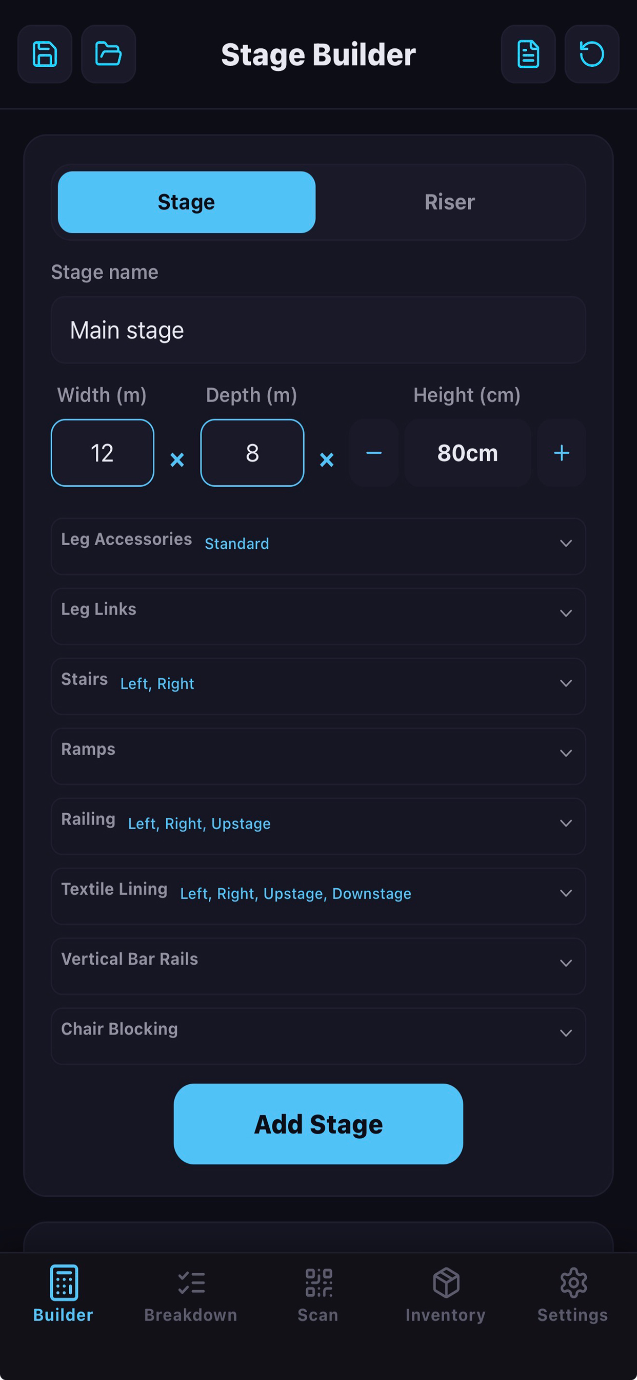
Task: Increase height with plus stepper
Action: pos(562,453)
